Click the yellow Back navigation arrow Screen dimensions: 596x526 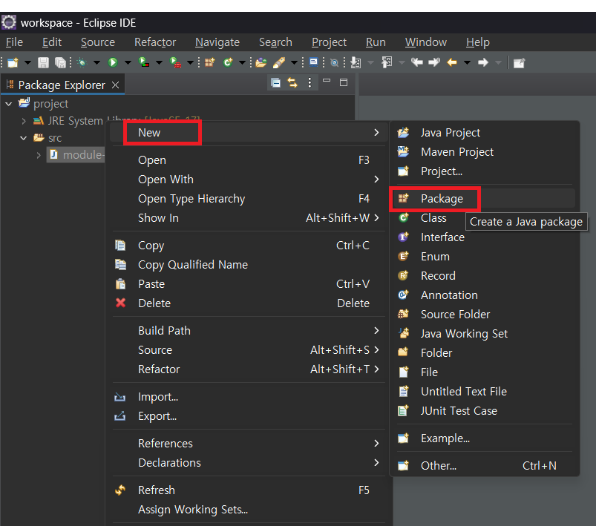[x=452, y=62]
